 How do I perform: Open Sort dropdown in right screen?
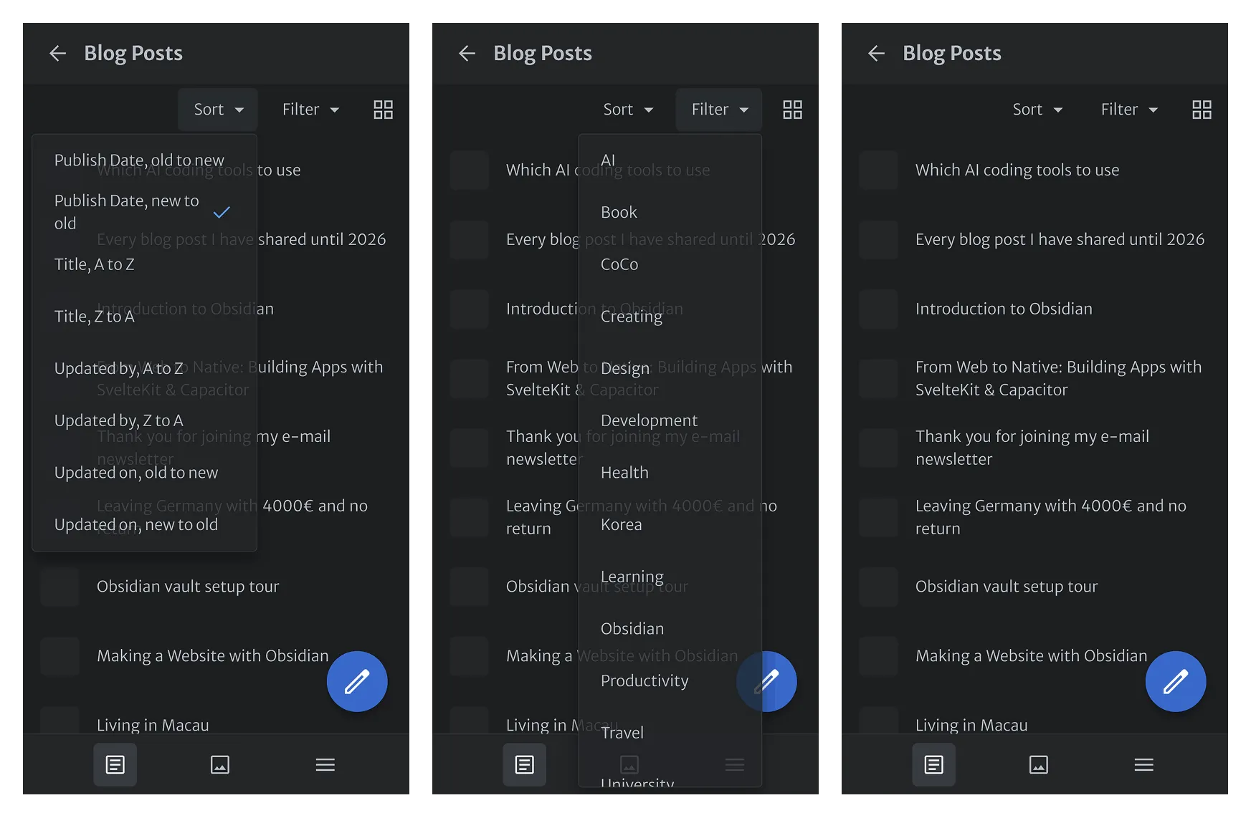click(x=1037, y=110)
